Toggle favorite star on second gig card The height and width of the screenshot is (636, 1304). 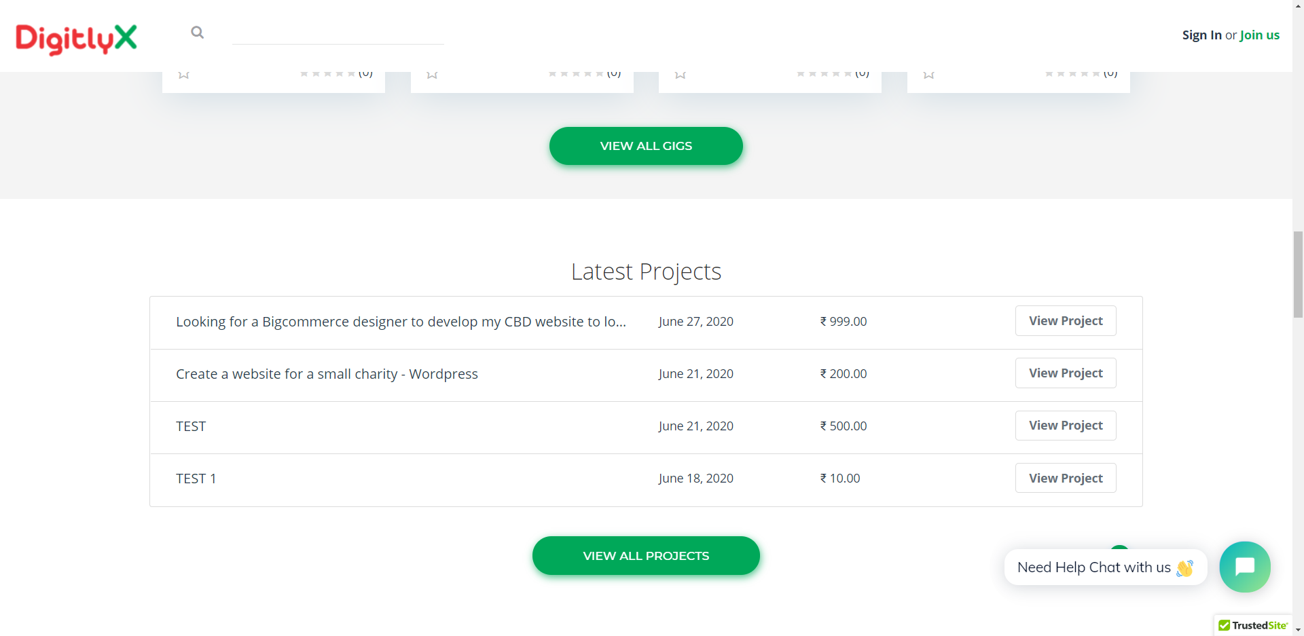432,75
